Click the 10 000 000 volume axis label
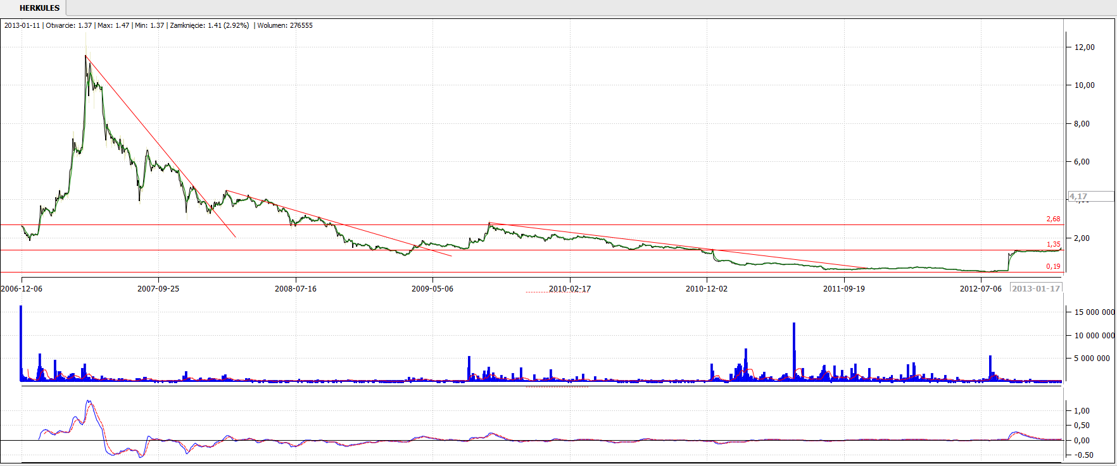Viewport: 1117px width, 466px height. pyautogui.click(x=1094, y=336)
